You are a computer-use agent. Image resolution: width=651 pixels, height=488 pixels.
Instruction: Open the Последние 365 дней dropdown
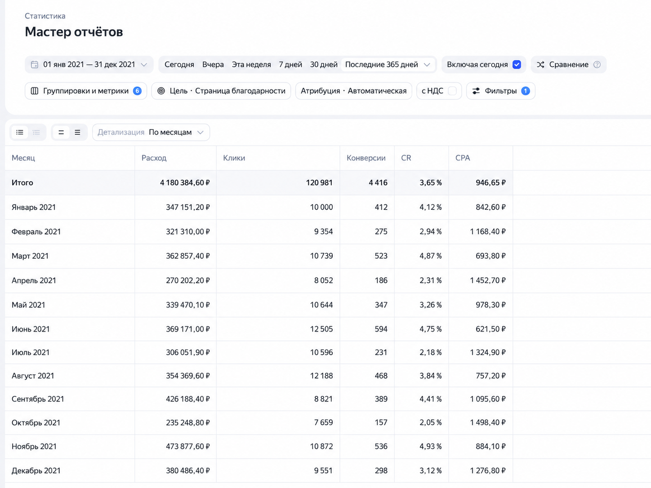[388, 65]
